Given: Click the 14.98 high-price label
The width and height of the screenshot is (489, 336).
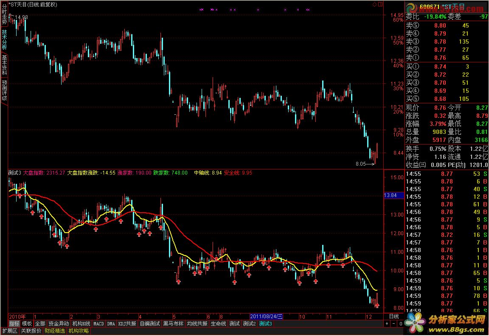Looking at the screenshot, I should click(x=21, y=17).
